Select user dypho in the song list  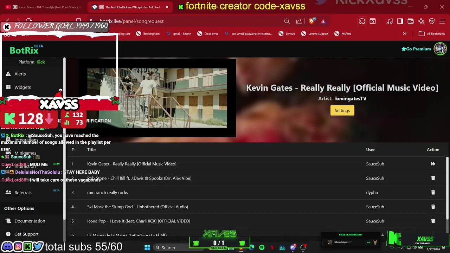(x=372, y=193)
